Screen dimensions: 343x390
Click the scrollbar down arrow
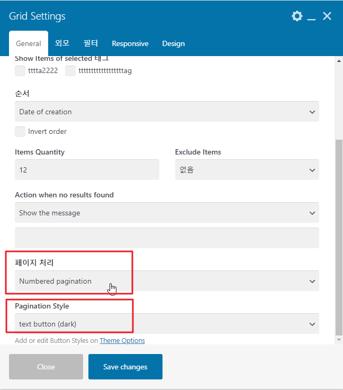[x=339, y=340]
